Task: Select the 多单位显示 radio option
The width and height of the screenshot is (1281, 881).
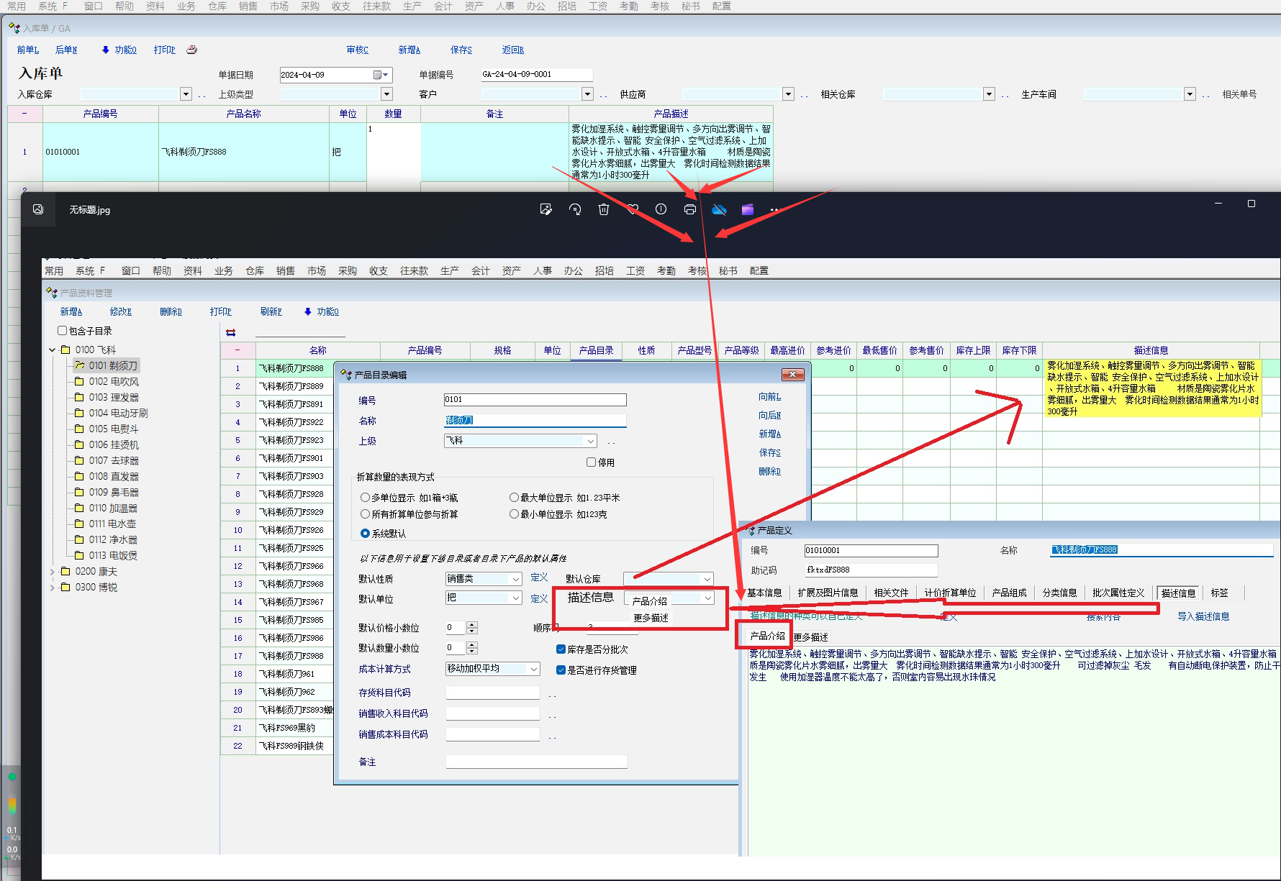Action: coord(365,498)
